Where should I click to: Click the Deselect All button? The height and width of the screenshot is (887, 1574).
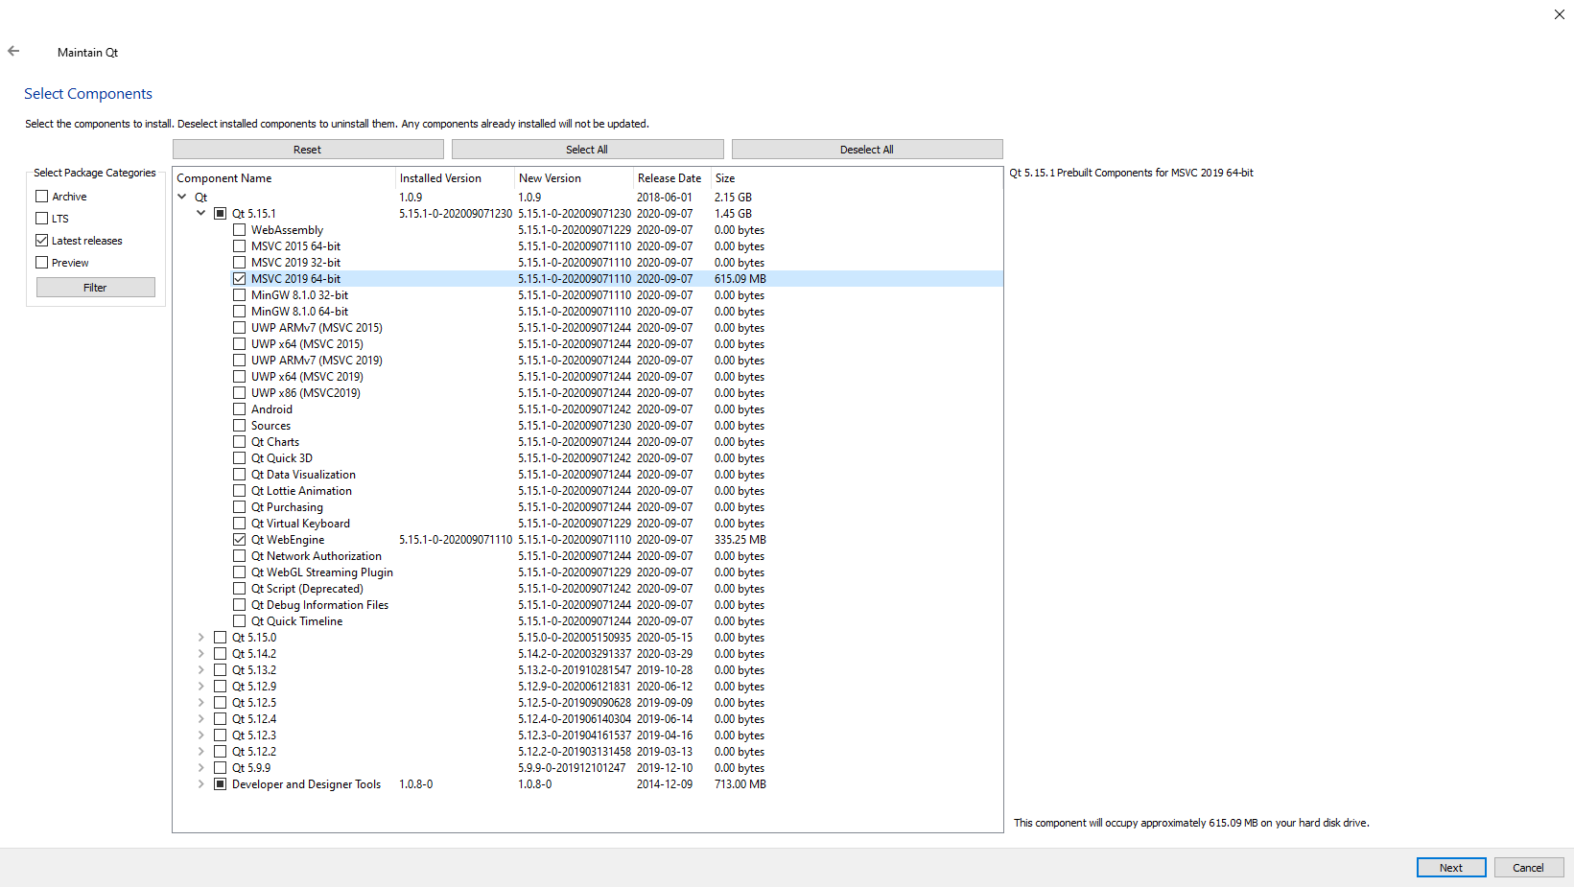(867, 149)
